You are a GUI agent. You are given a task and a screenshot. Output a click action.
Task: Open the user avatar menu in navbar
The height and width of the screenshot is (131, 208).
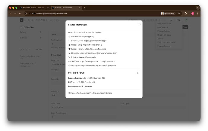tap(186, 20)
